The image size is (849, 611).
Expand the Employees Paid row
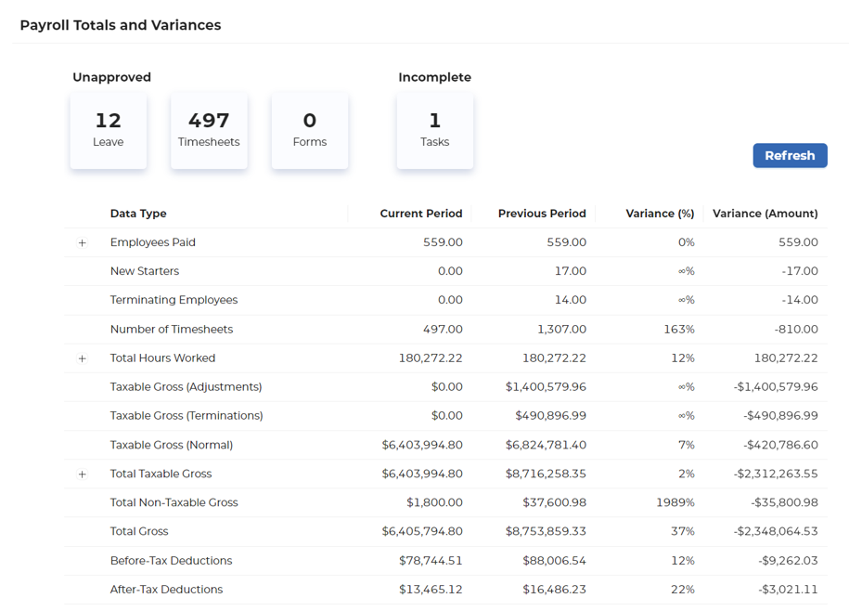[x=83, y=242]
